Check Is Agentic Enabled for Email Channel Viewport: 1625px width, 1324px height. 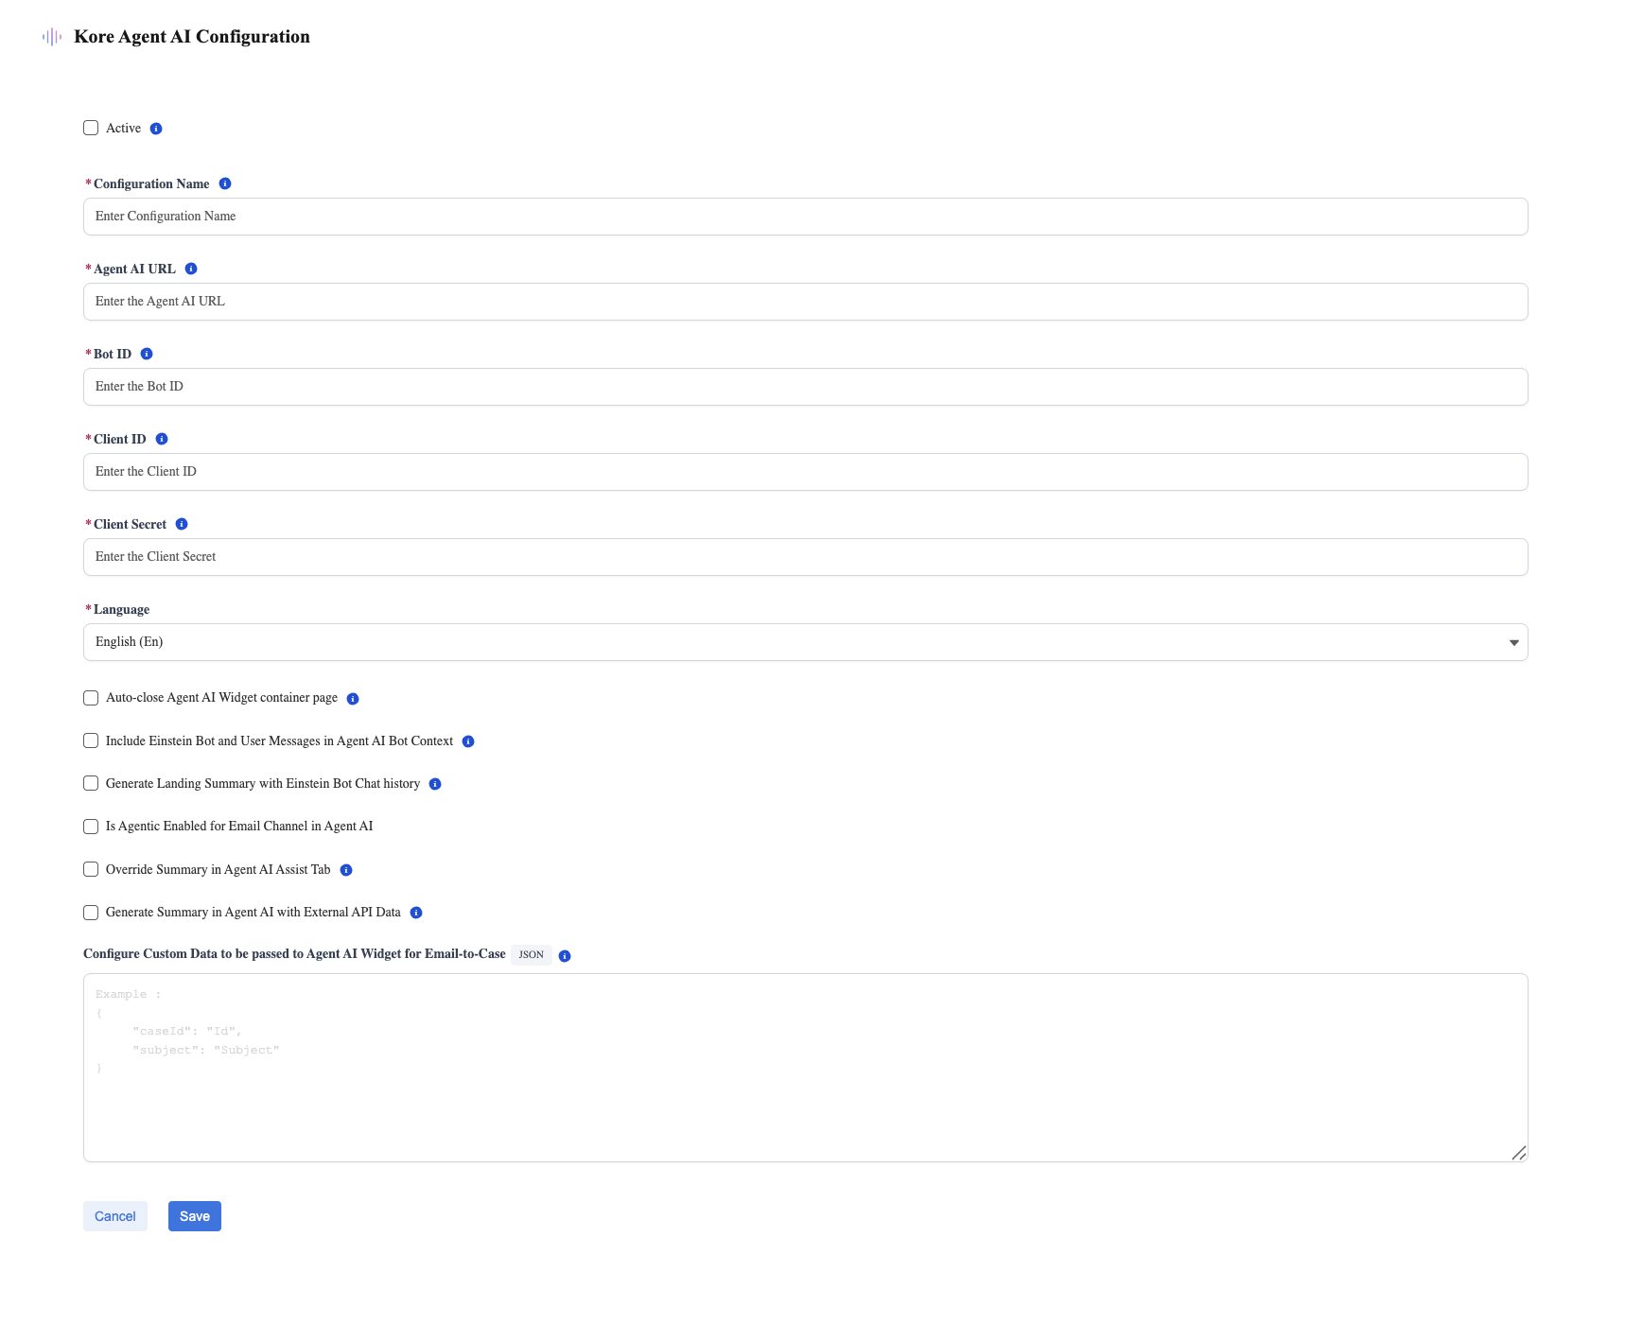(x=91, y=827)
